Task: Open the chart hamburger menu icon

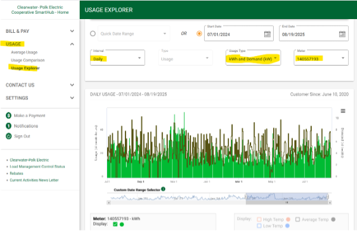Action: pos(343,111)
